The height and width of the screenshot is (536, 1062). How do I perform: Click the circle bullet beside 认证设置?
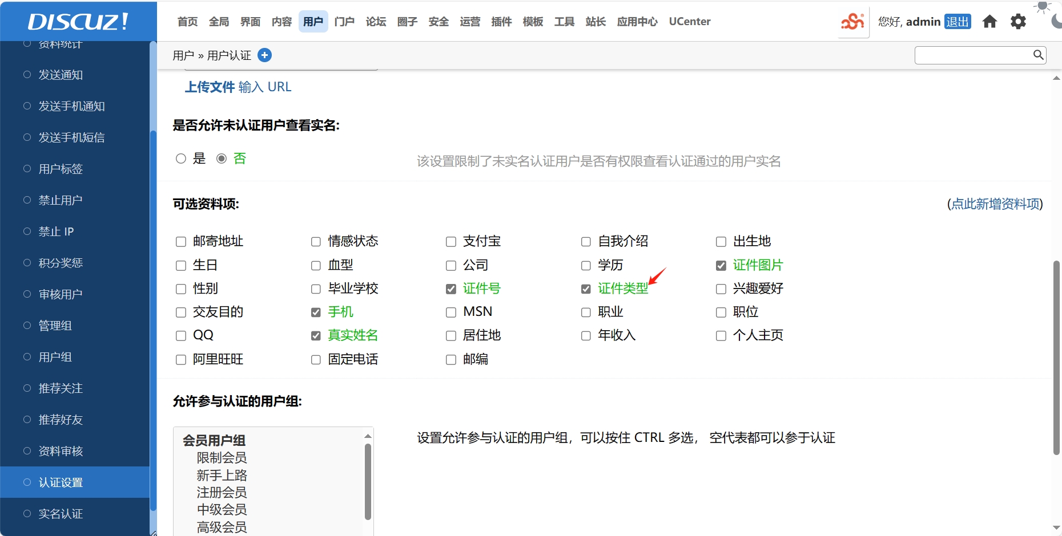27,482
